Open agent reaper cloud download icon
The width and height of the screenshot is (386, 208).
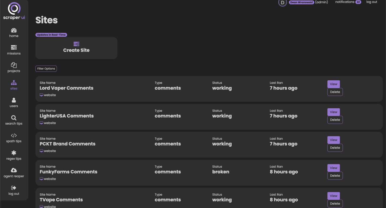click(x=14, y=170)
